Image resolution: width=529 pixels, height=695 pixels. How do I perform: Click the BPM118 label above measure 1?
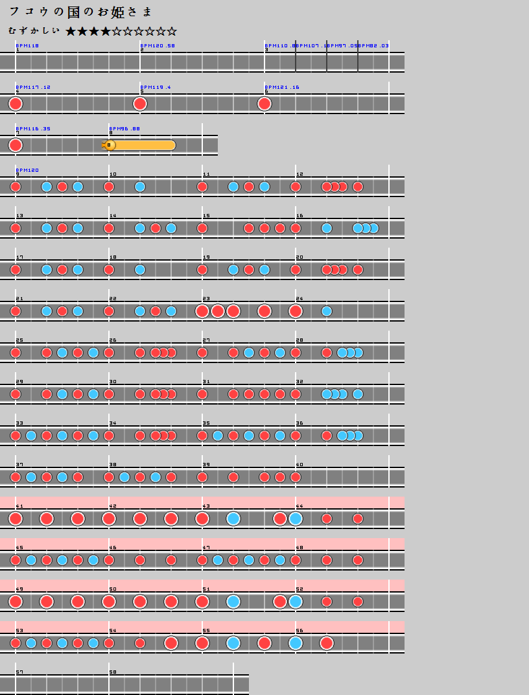click(x=28, y=46)
